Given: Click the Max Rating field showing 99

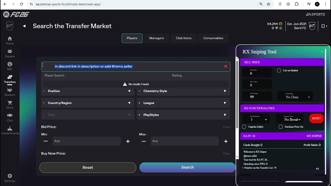Looking at the screenshot, I should (257, 96).
